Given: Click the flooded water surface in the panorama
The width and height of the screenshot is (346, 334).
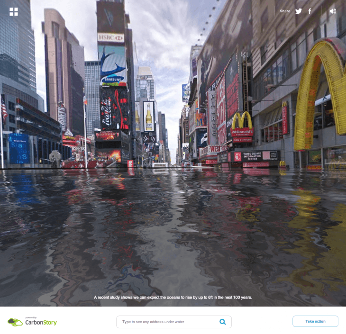Looking at the screenshot, I should [173, 227].
